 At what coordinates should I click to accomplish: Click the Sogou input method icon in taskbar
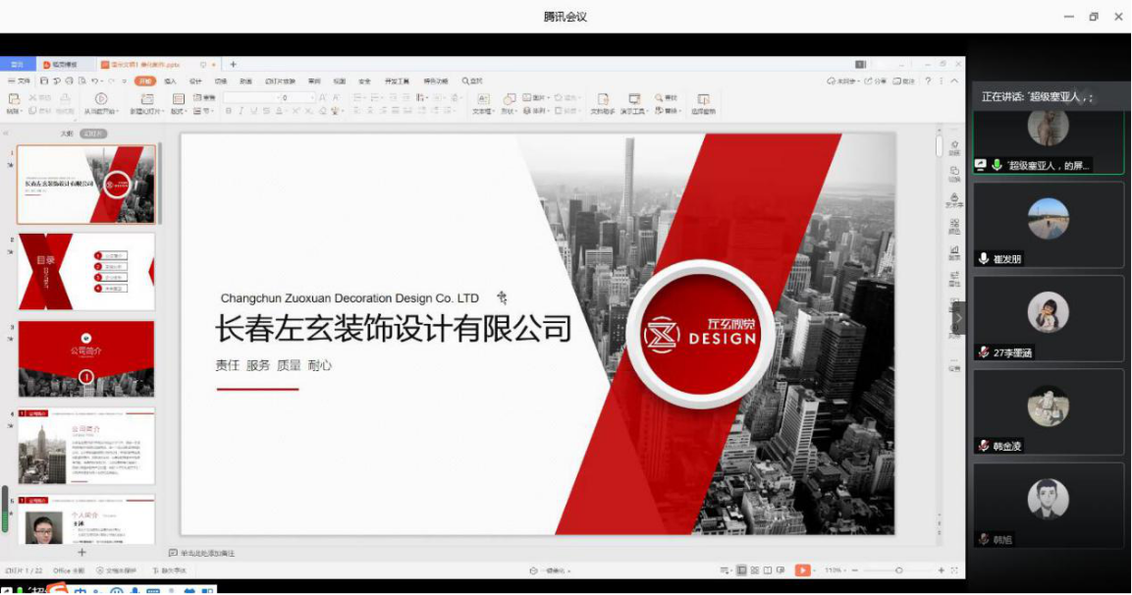click(58, 589)
